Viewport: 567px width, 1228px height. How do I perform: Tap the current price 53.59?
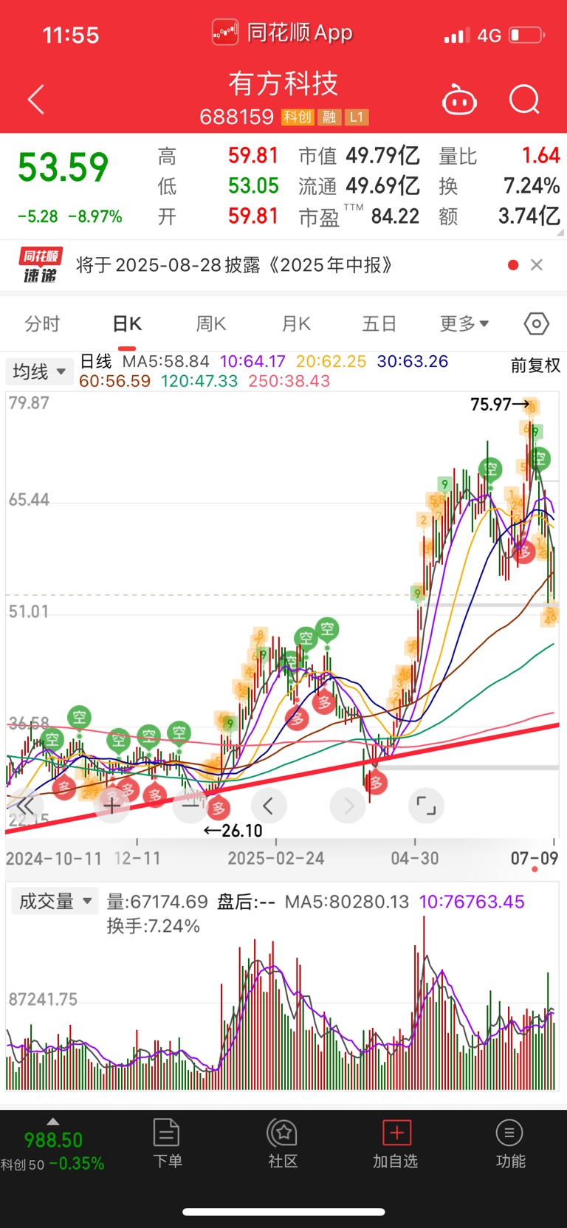click(x=63, y=167)
